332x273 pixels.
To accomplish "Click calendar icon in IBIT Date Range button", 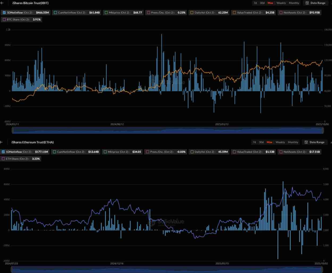I will tap(307, 3).
